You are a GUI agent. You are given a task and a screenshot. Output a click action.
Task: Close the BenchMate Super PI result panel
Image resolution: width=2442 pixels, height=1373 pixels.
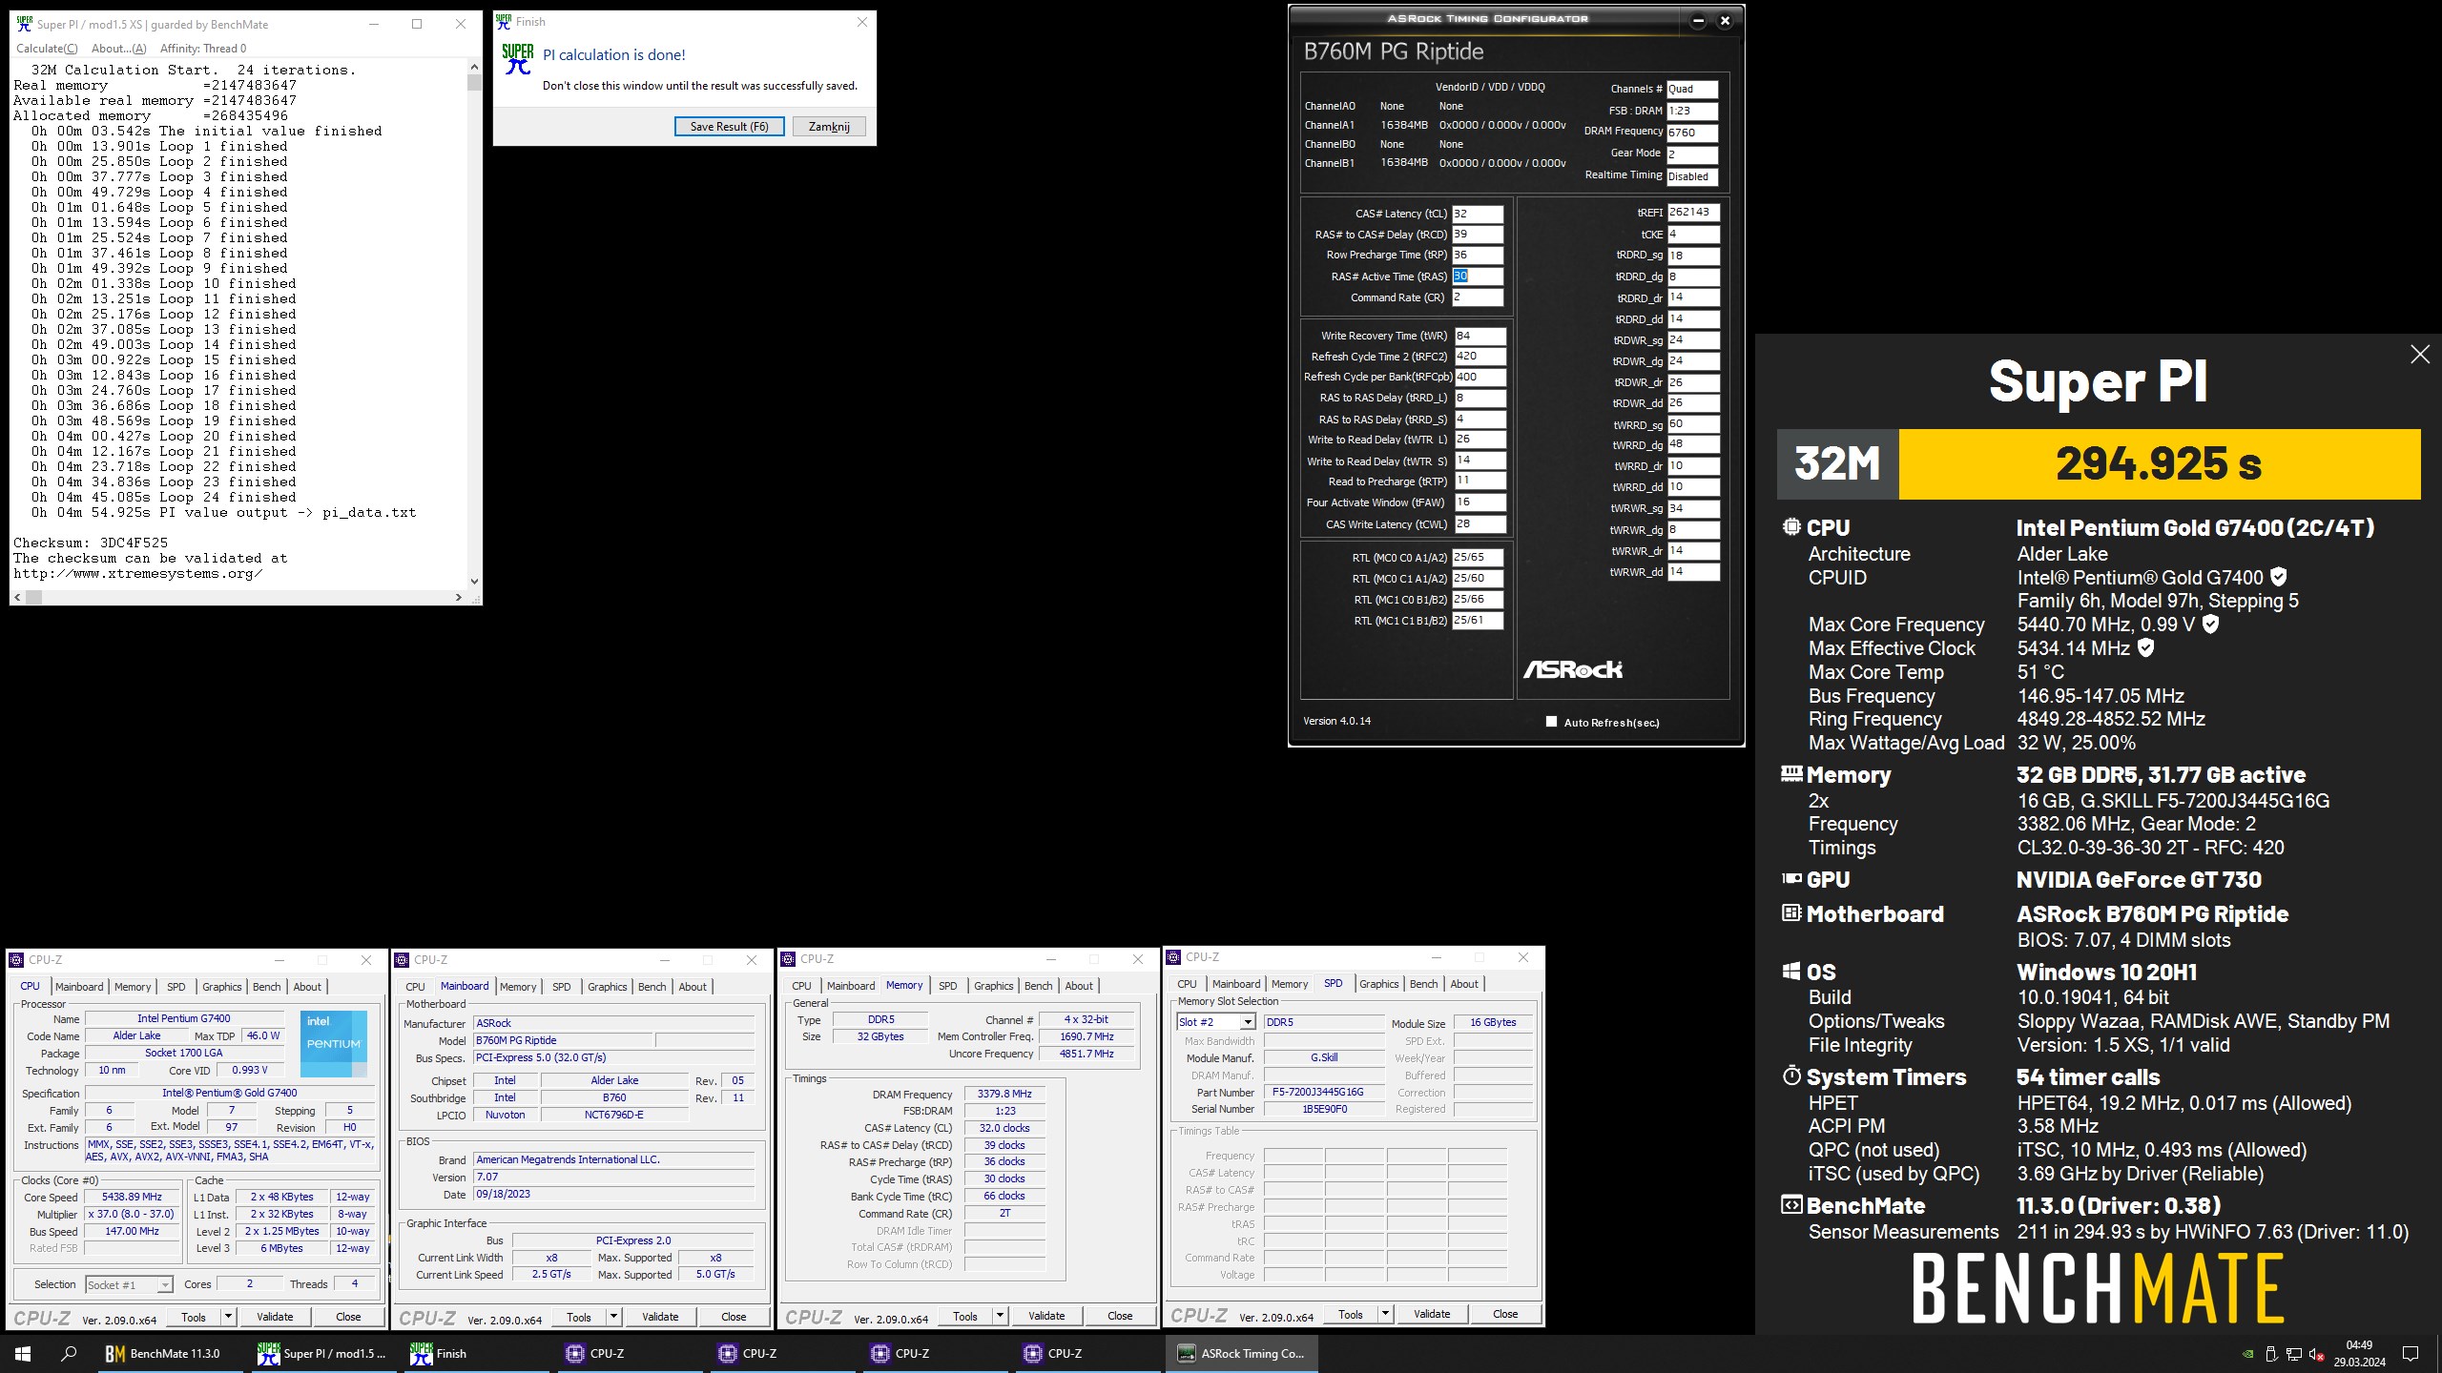2420,355
